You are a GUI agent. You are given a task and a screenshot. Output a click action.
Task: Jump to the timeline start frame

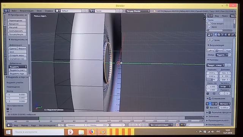(x=130, y=125)
